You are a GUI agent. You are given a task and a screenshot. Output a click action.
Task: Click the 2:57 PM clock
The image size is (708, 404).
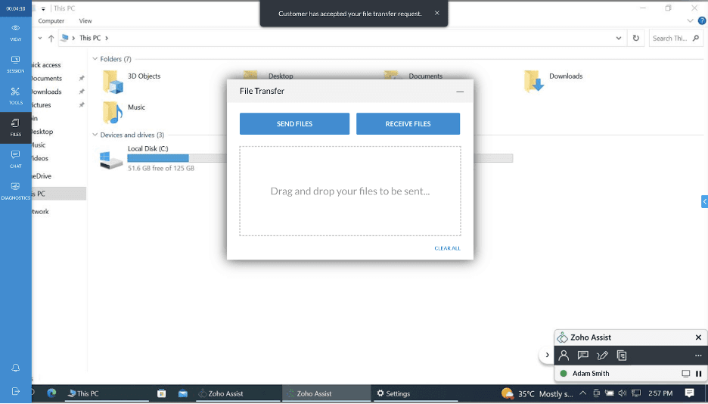[660, 393]
